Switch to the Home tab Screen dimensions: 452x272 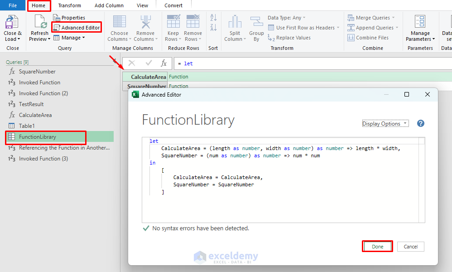pyautogui.click(x=38, y=5)
